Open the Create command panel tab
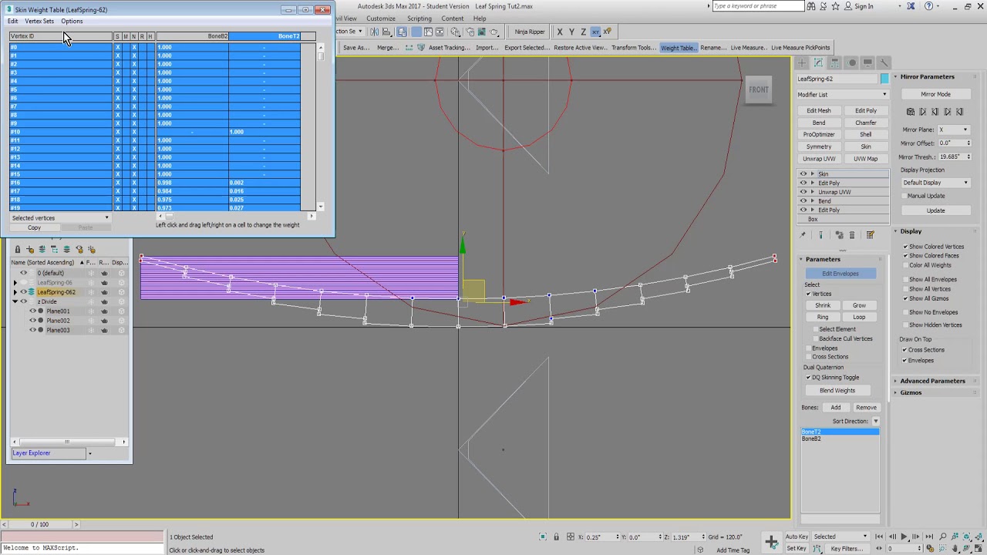 coord(802,62)
